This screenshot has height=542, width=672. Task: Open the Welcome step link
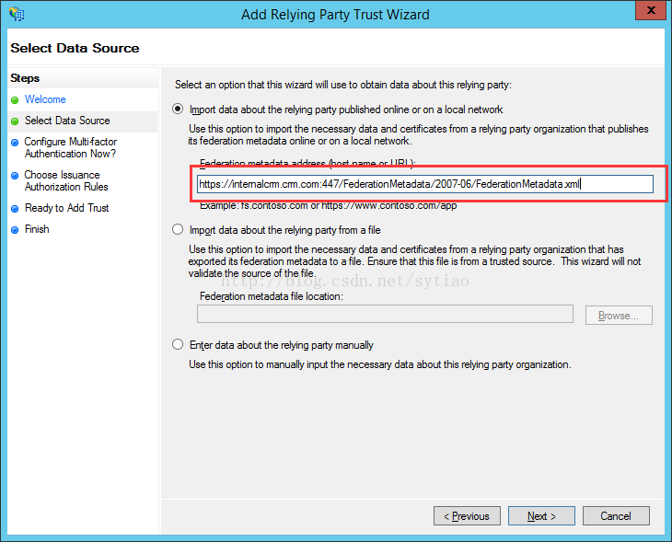45,99
